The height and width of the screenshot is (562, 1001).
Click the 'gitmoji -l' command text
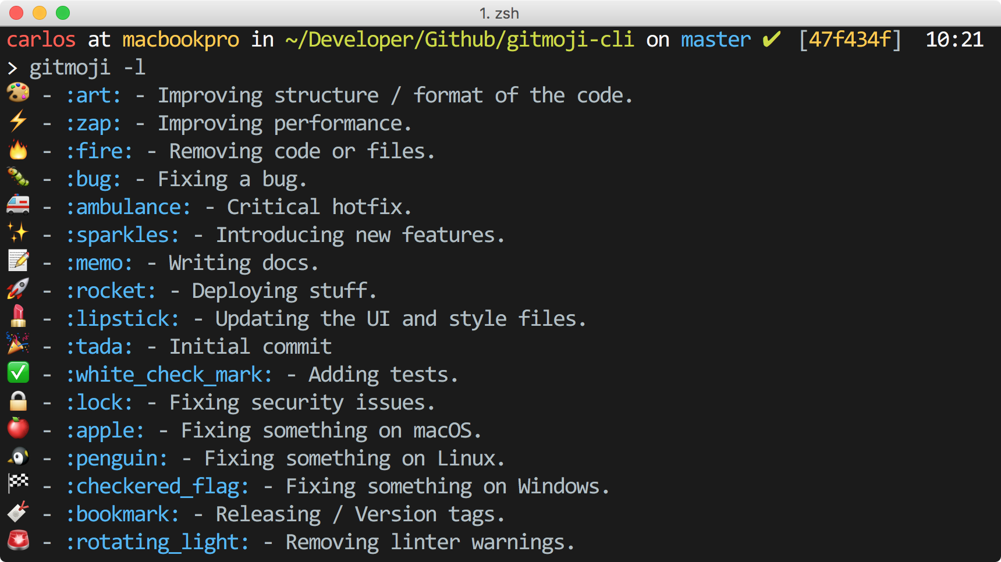pos(87,67)
